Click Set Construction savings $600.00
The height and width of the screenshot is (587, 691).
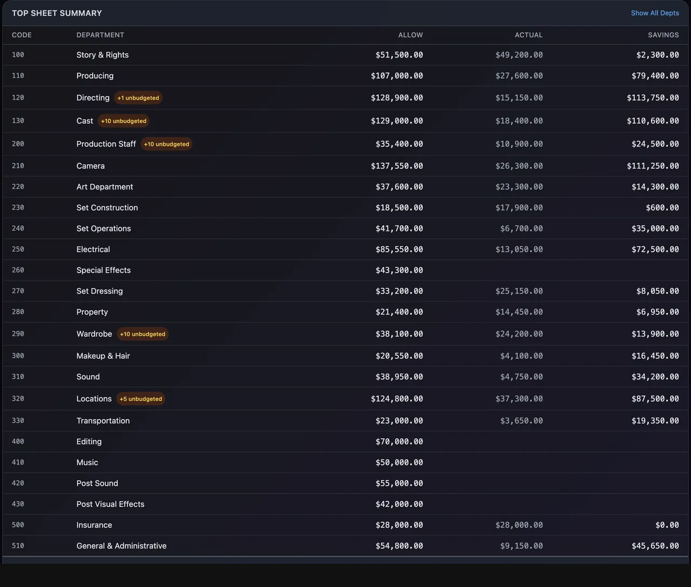(x=662, y=208)
